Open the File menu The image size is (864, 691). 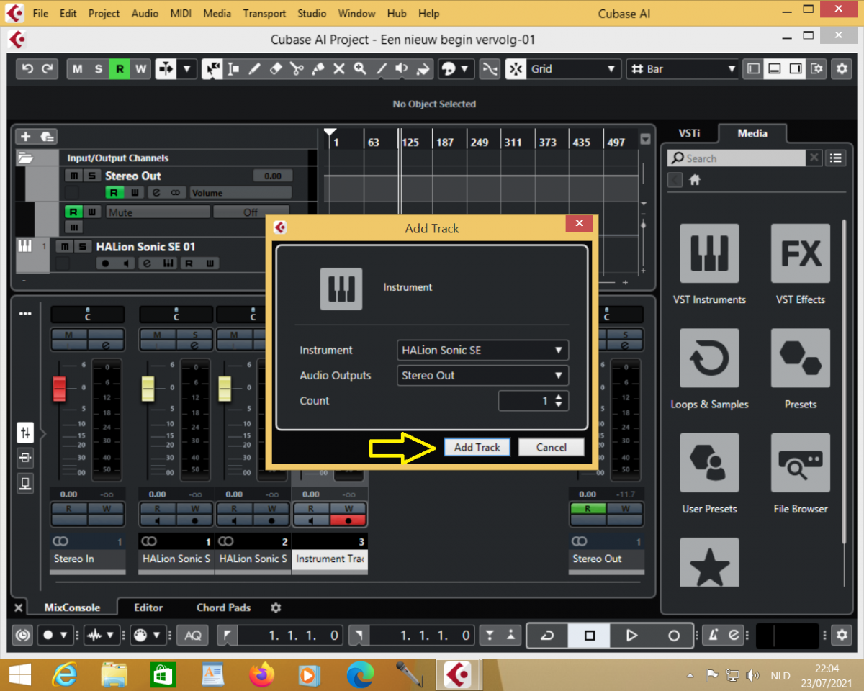40,13
